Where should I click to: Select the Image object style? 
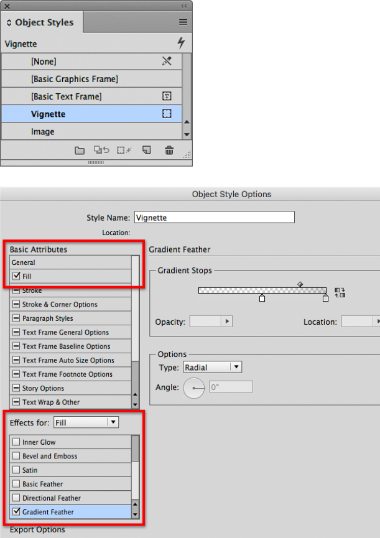point(43,132)
